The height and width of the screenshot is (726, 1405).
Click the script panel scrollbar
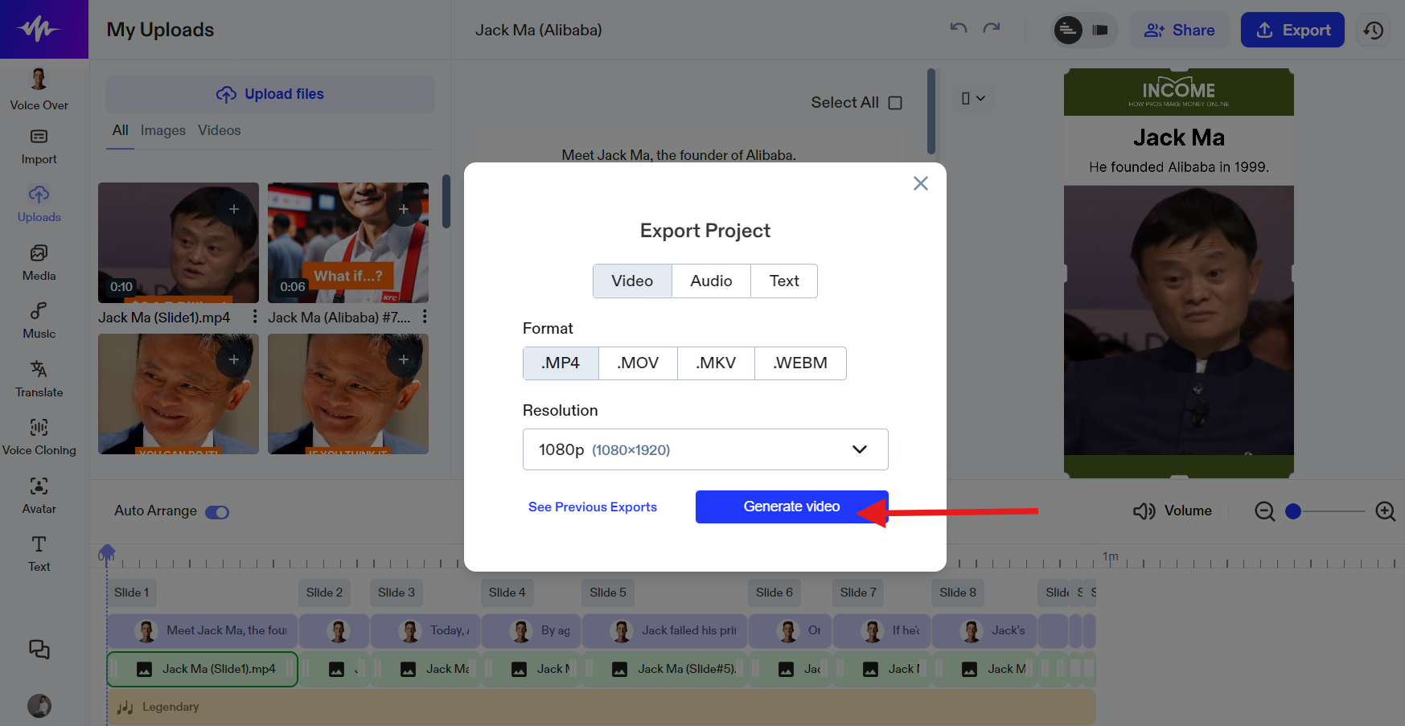tap(931, 111)
